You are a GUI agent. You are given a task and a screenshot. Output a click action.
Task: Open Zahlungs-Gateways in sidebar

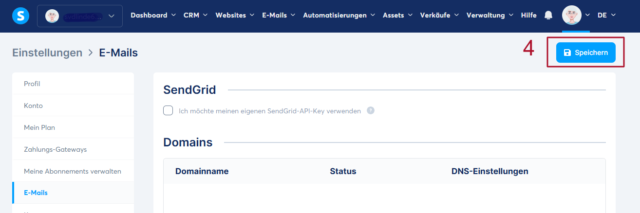tap(73, 149)
